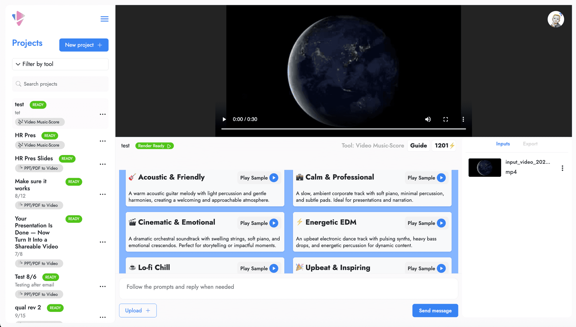Open the video player's more options menu
Viewport: 576px width, 327px height.
coord(463,119)
